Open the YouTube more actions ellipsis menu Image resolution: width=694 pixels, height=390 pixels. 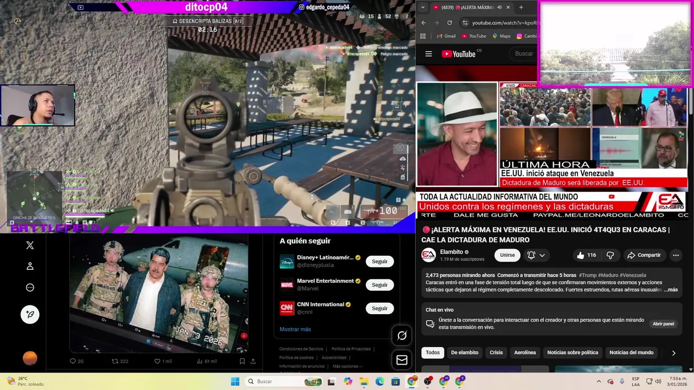[x=676, y=255]
